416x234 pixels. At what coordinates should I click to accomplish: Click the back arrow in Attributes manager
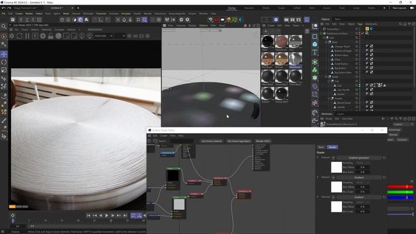383,118
